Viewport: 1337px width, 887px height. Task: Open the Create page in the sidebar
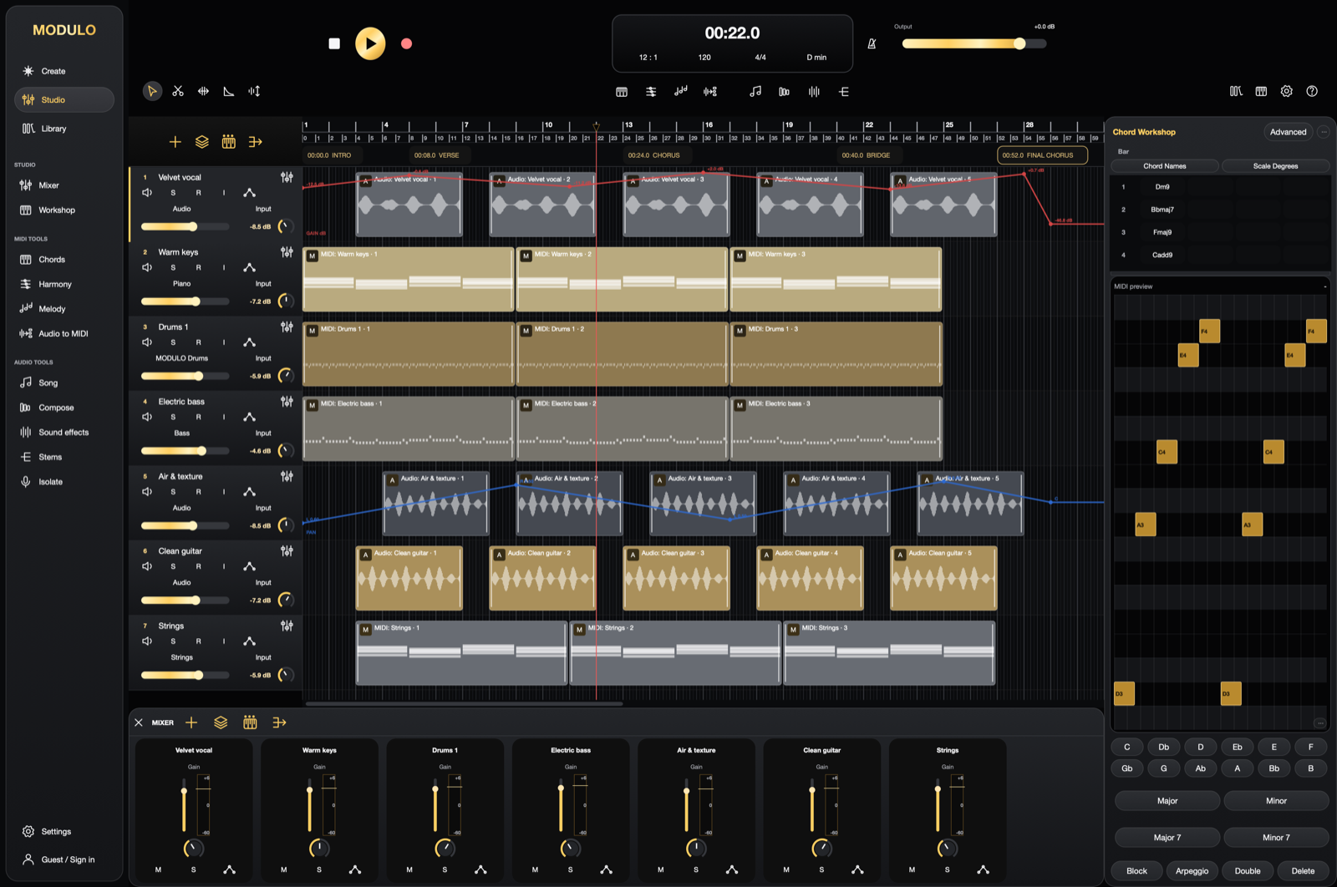64,71
